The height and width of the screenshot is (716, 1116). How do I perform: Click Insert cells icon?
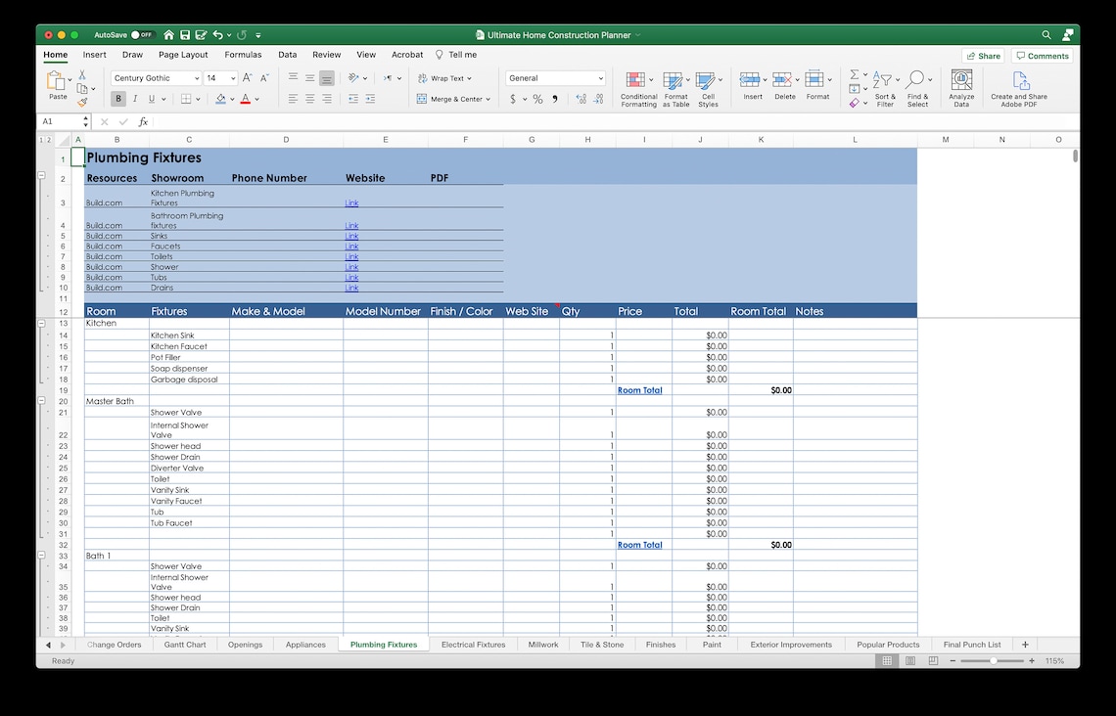click(x=750, y=79)
